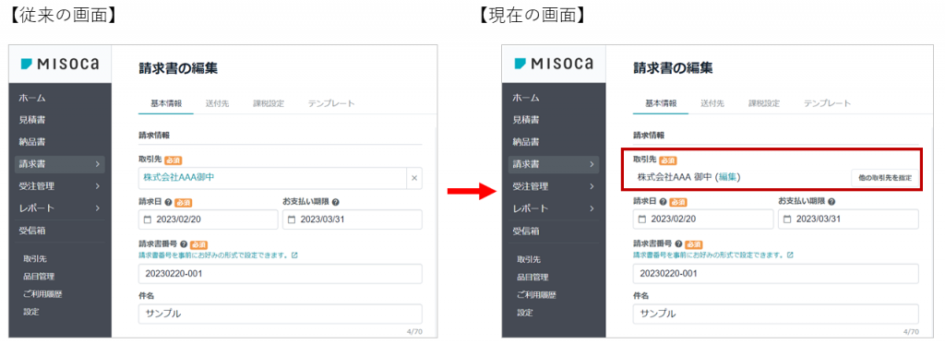Expand 請求書 chevron in left sidebar

pos(97,164)
